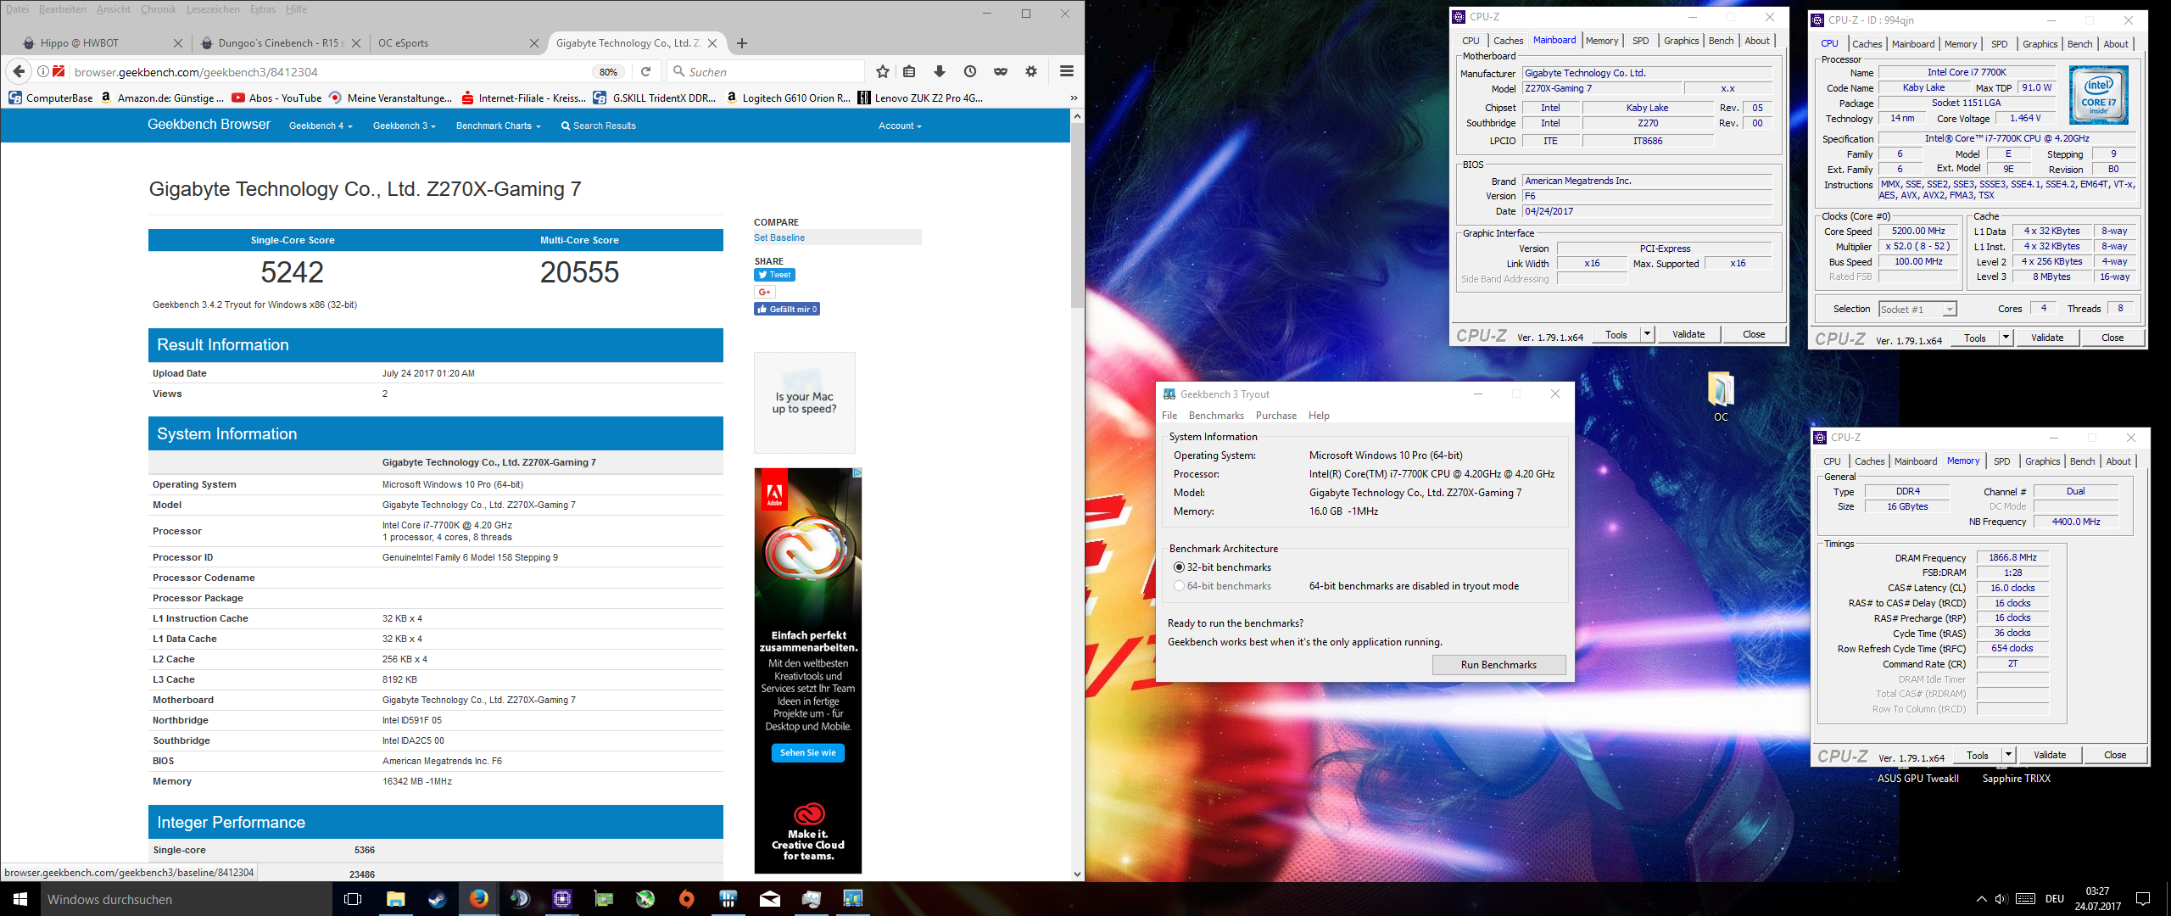
Task: Show bookmarks list icon in Firefox toolbar
Action: [x=909, y=72]
